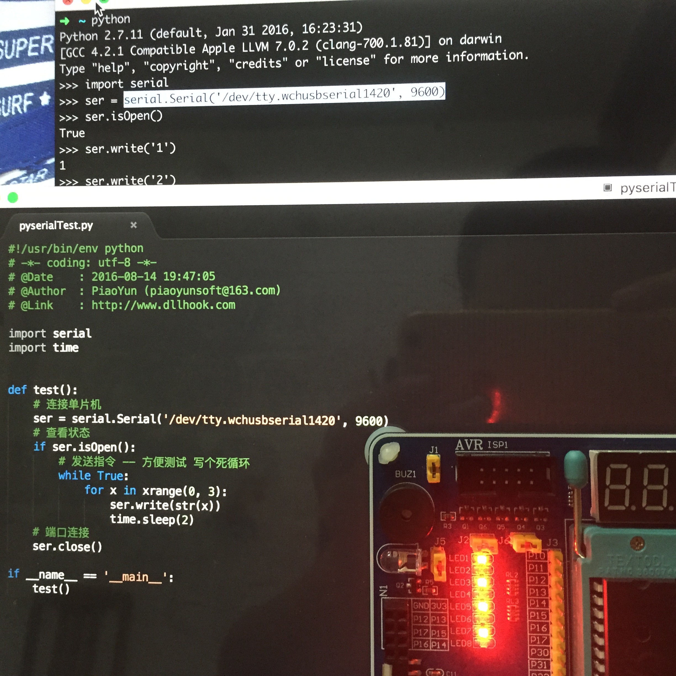Viewport: 676px width, 676px height.
Task: Click the "ser.close()" line
Action: 67,546
